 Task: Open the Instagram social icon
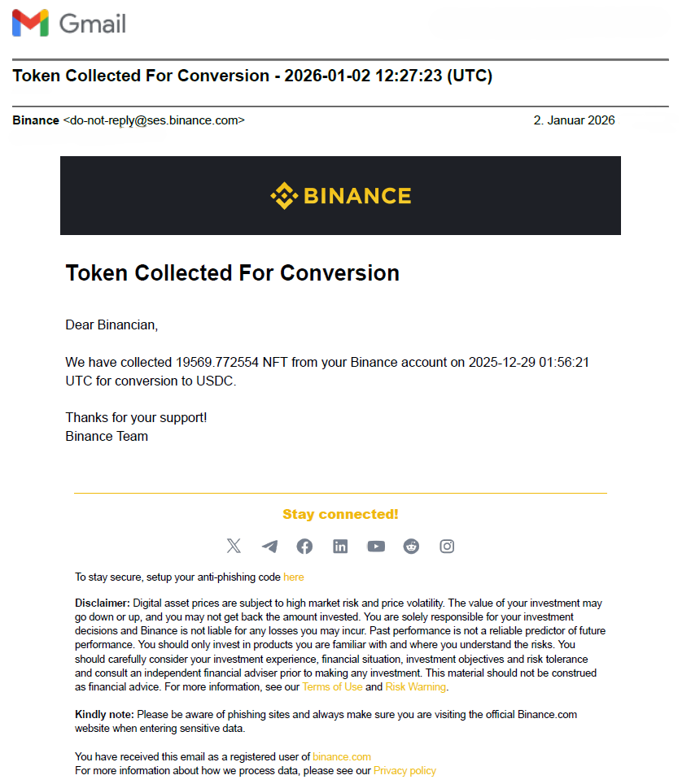point(447,547)
